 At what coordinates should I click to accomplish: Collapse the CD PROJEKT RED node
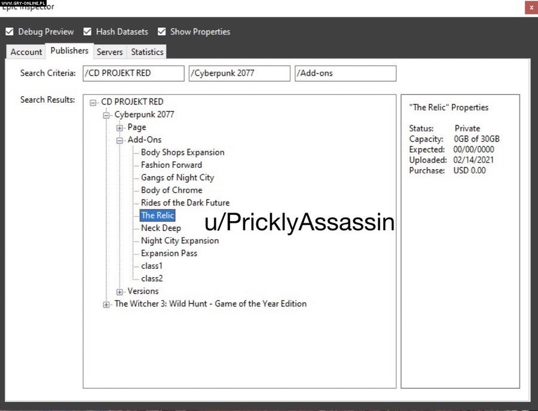(x=93, y=102)
